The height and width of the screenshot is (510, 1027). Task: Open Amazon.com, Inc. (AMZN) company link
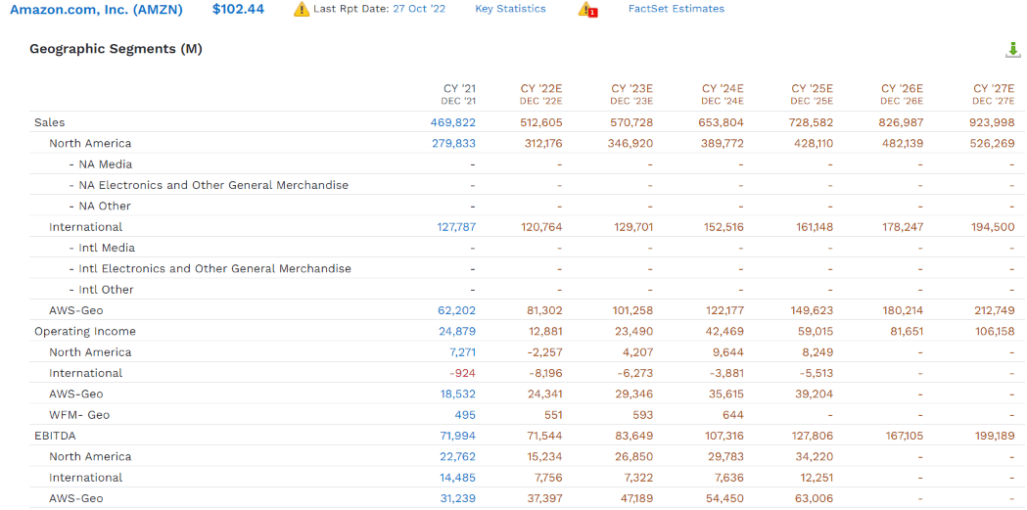(96, 9)
